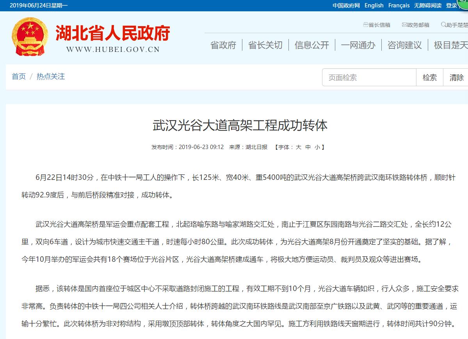Switch site language to English

point(374,5)
